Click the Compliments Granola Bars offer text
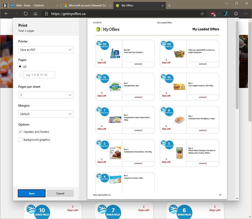Image resolution: width=252 pixels, height=219 pixels. pos(138,151)
